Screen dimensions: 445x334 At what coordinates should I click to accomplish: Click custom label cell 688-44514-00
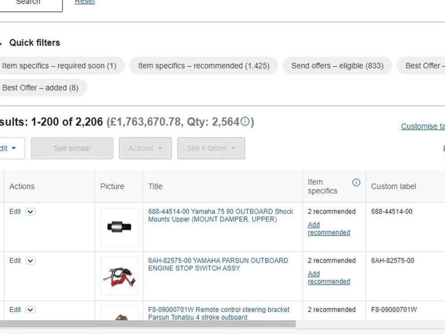392,212
